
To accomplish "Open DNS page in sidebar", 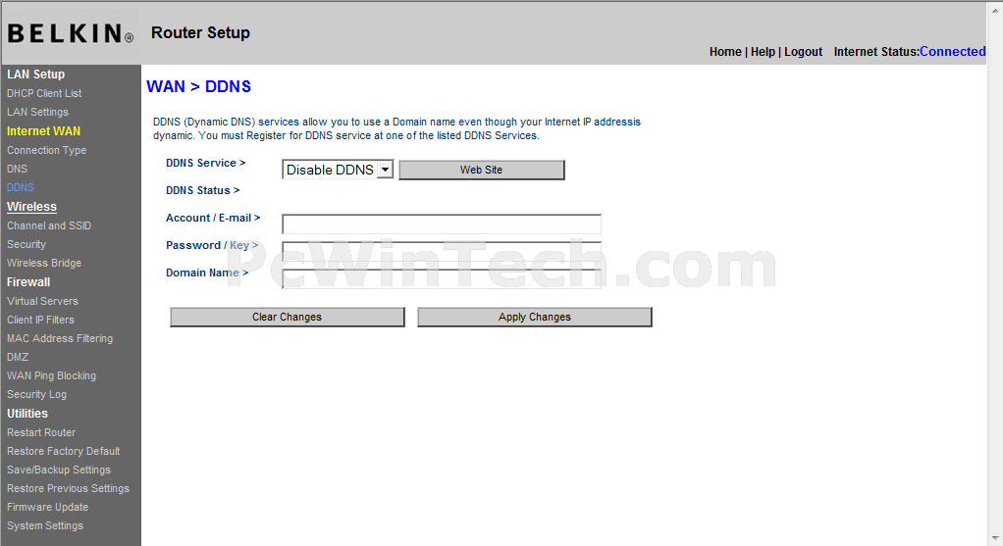I will (x=18, y=169).
